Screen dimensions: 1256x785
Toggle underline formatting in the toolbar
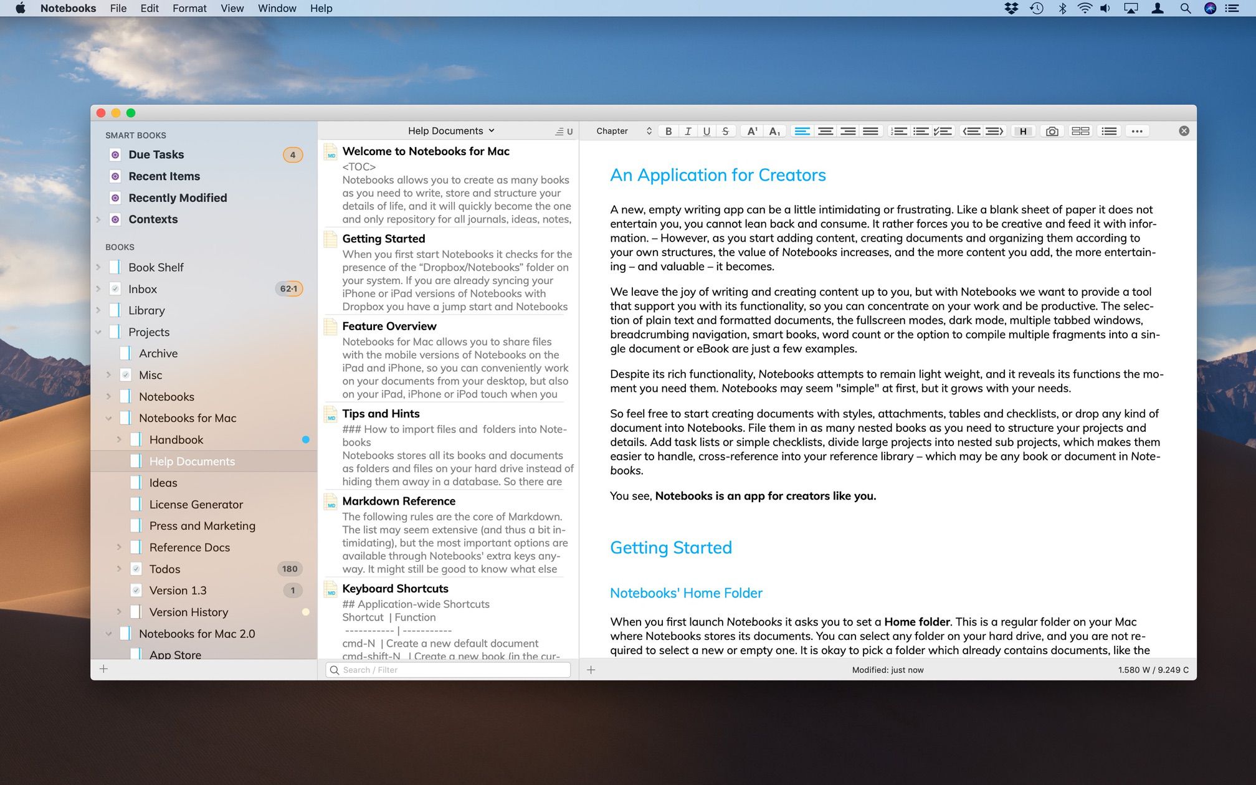[706, 131]
